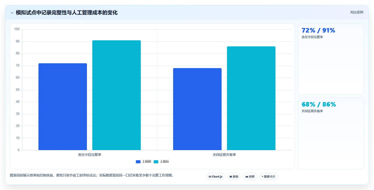
Task: Click the y-axis value 50
Action: 18,90
